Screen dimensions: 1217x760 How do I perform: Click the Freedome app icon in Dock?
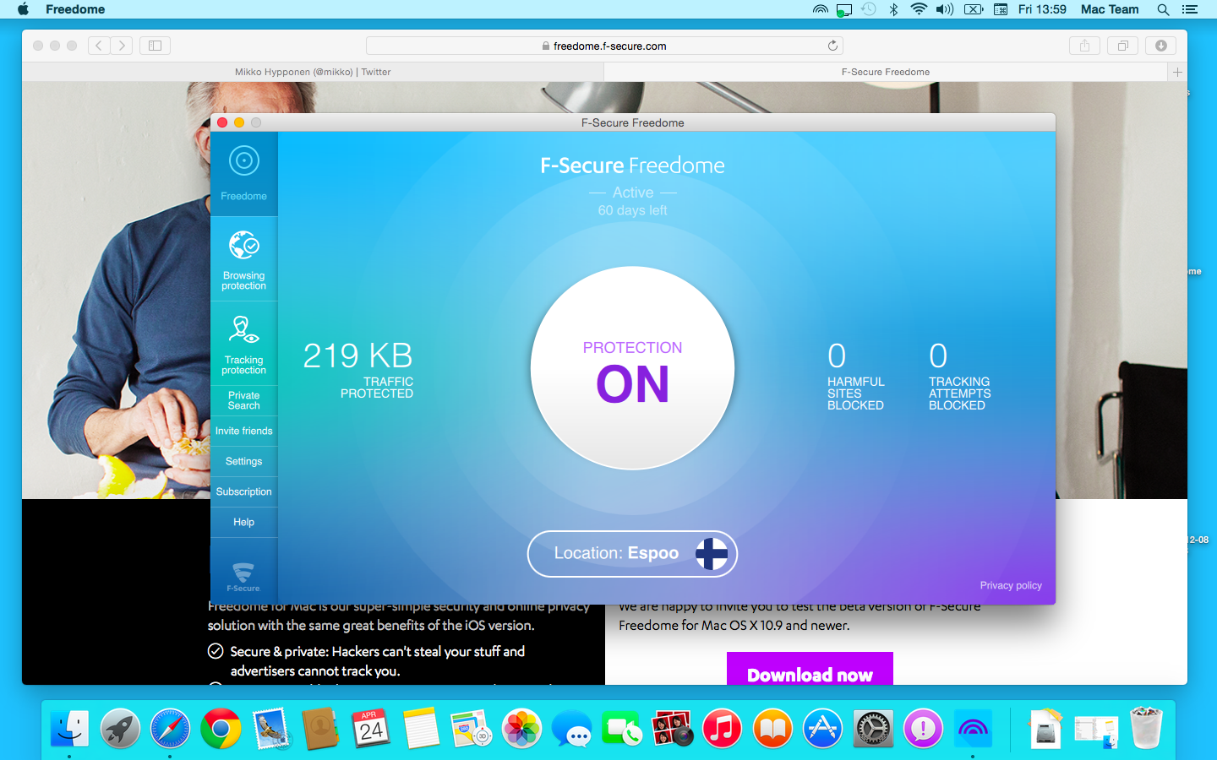[973, 728]
